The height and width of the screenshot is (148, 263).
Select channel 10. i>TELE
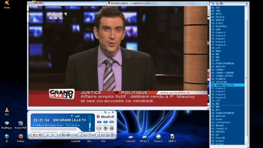pyautogui.click(x=227, y=23)
